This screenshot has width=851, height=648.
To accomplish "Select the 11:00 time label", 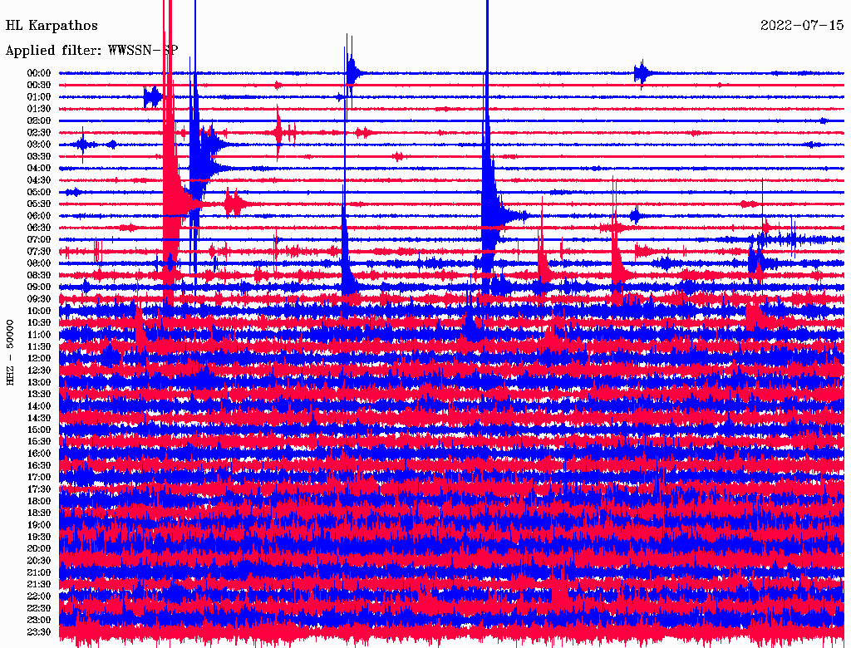I will (x=39, y=334).
